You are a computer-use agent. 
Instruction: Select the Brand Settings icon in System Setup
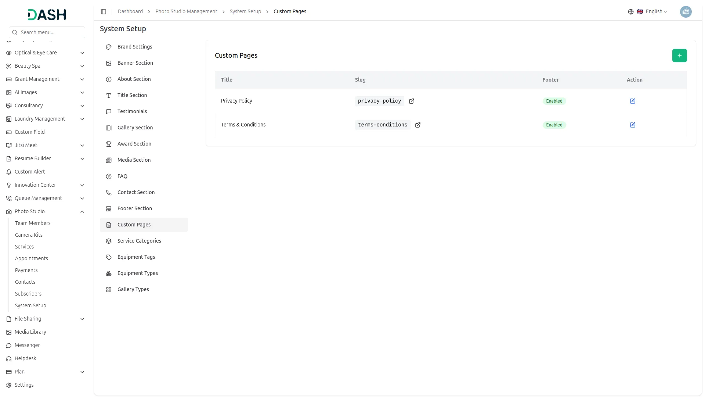pos(108,47)
